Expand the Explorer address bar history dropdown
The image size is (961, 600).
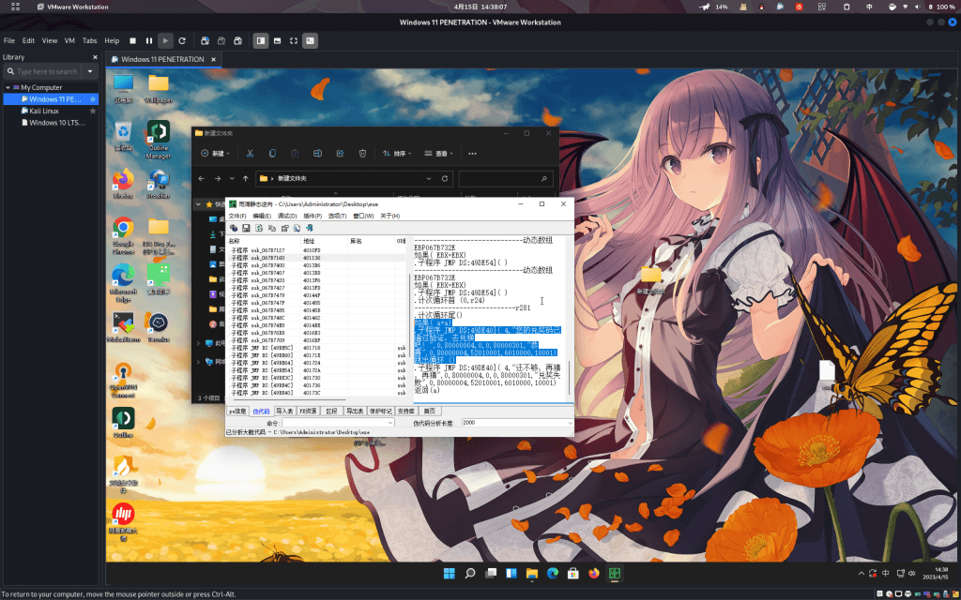pos(428,179)
